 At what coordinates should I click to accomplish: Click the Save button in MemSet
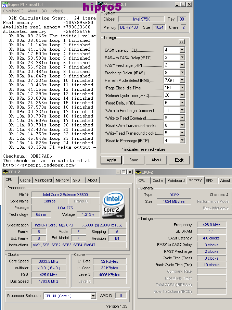tap(134, 160)
